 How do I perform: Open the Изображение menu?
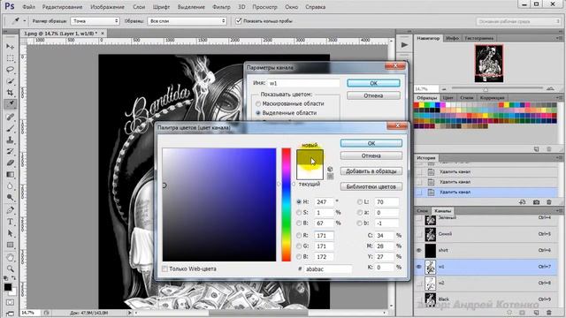[x=107, y=7]
